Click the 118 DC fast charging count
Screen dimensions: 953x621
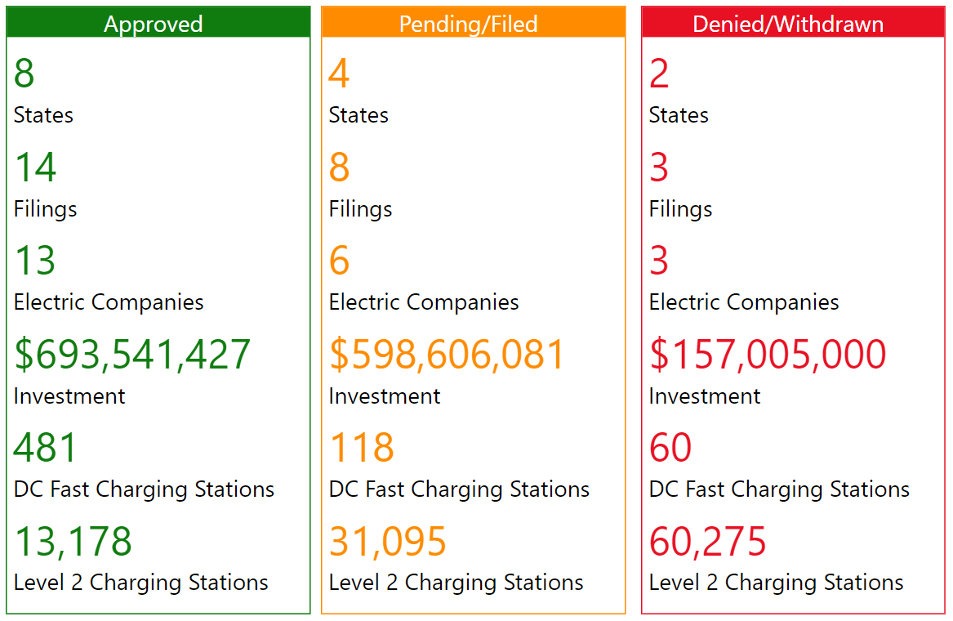(362, 448)
